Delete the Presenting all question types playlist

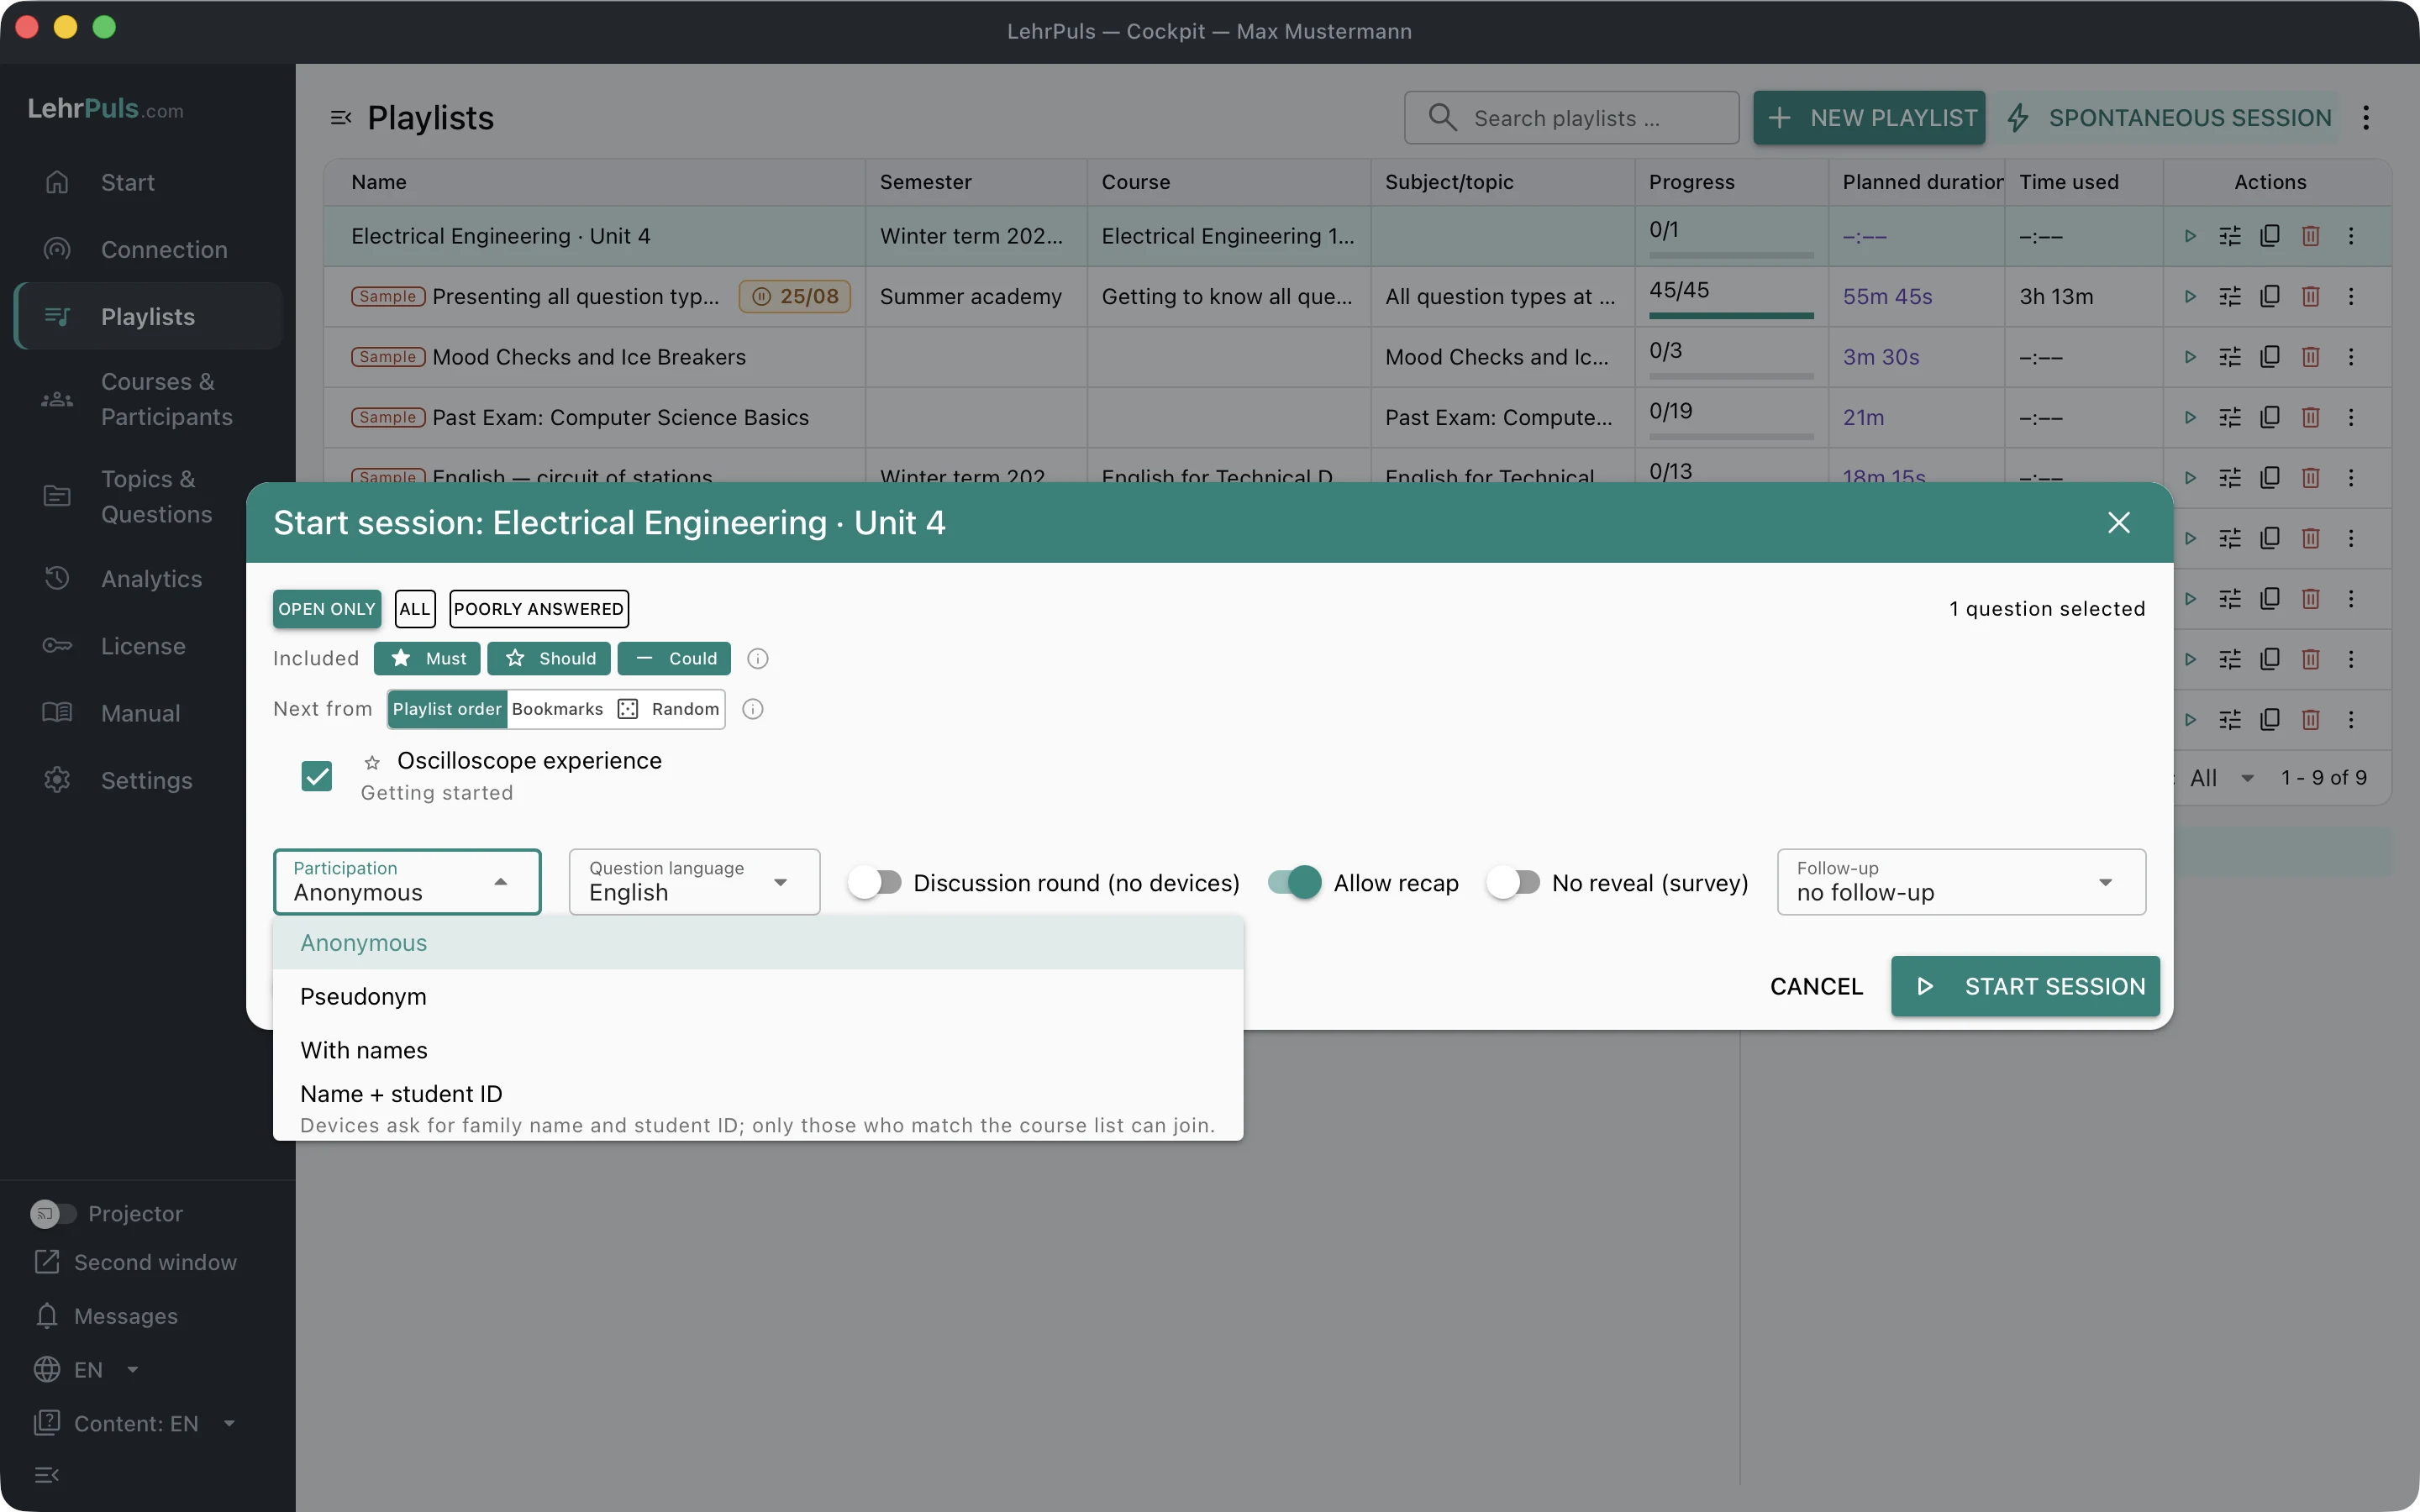pyautogui.click(x=2310, y=297)
